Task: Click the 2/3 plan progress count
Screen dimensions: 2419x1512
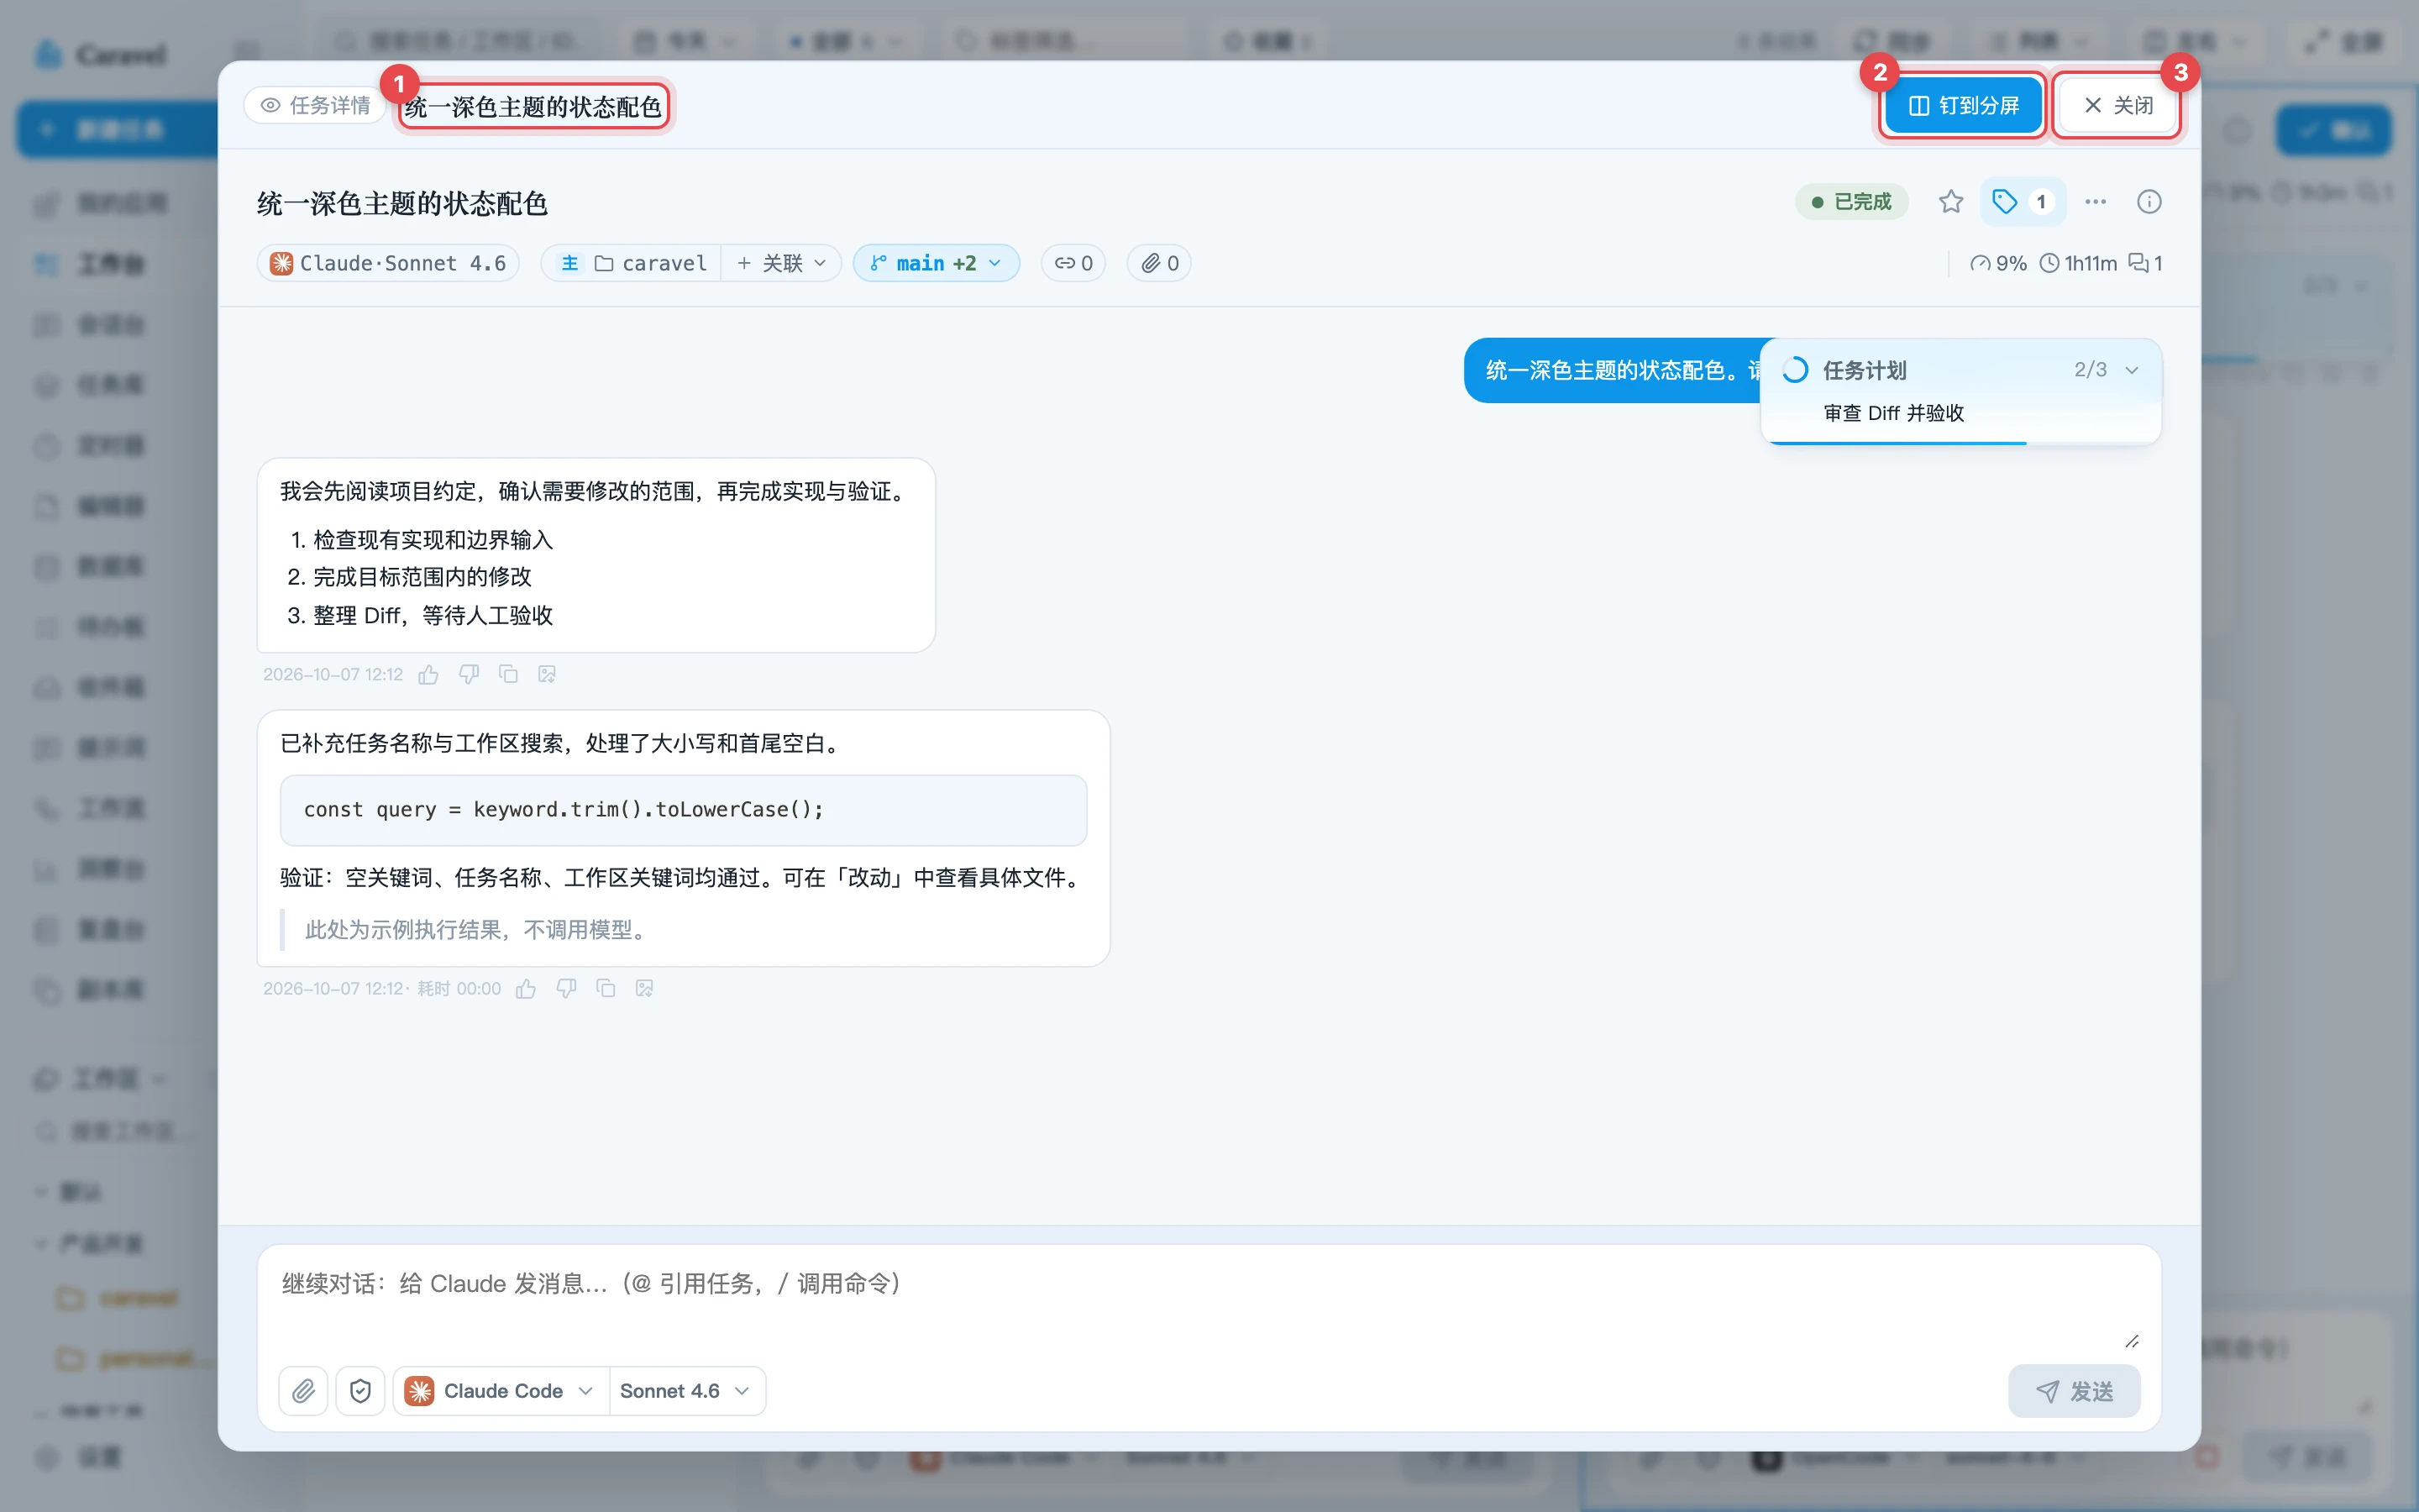Action: point(2089,370)
